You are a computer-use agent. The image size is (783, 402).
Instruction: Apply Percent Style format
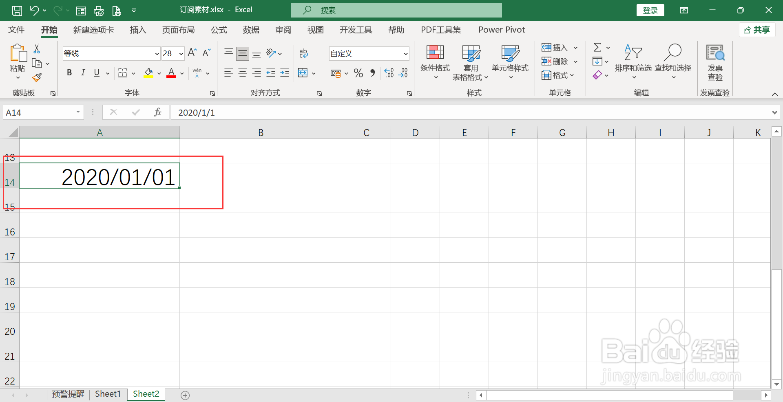tap(358, 73)
